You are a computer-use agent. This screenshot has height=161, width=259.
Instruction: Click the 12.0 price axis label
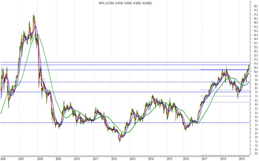pyautogui.click(x=256, y=55)
